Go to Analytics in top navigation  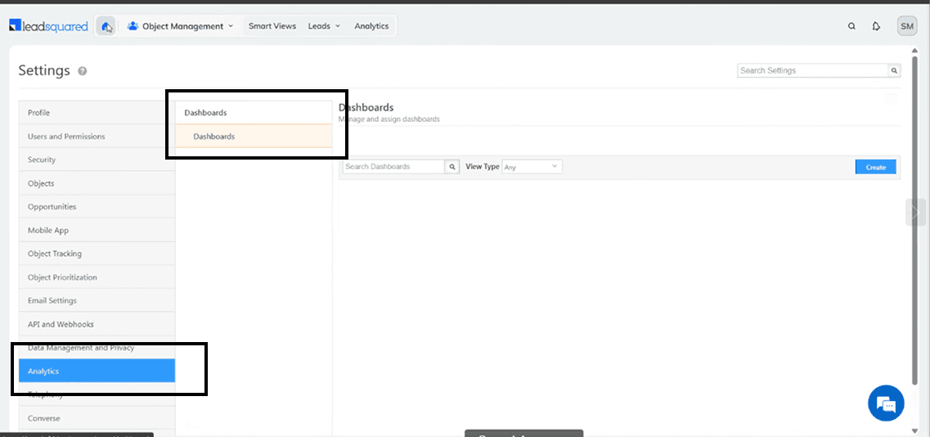tap(371, 26)
